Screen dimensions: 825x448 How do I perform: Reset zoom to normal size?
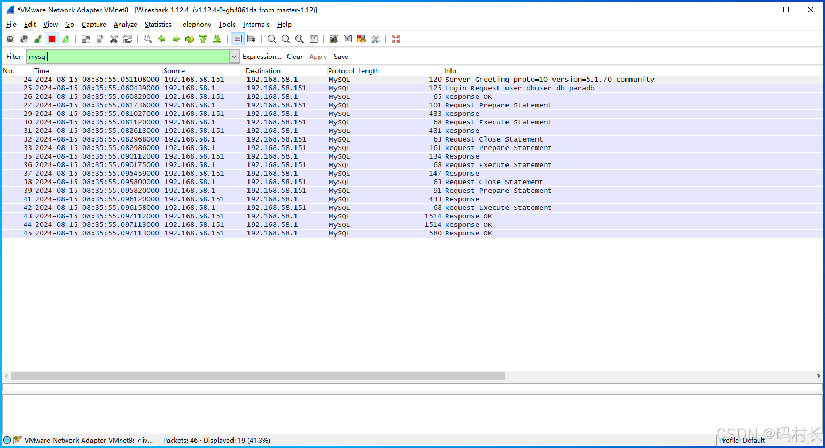pos(300,39)
